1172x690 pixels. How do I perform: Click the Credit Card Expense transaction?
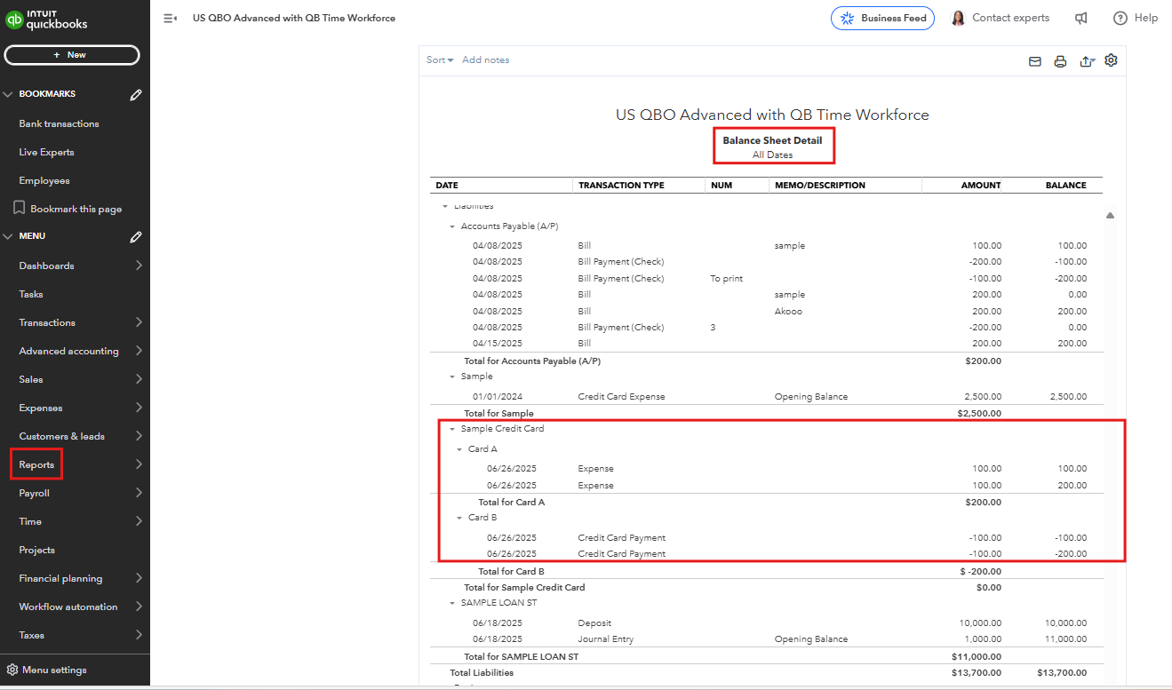tap(621, 396)
